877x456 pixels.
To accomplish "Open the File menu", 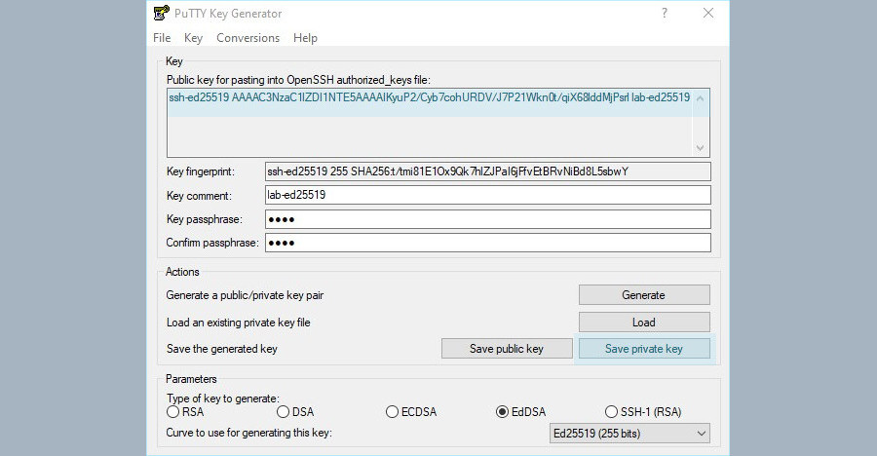I will click(162, 37).
